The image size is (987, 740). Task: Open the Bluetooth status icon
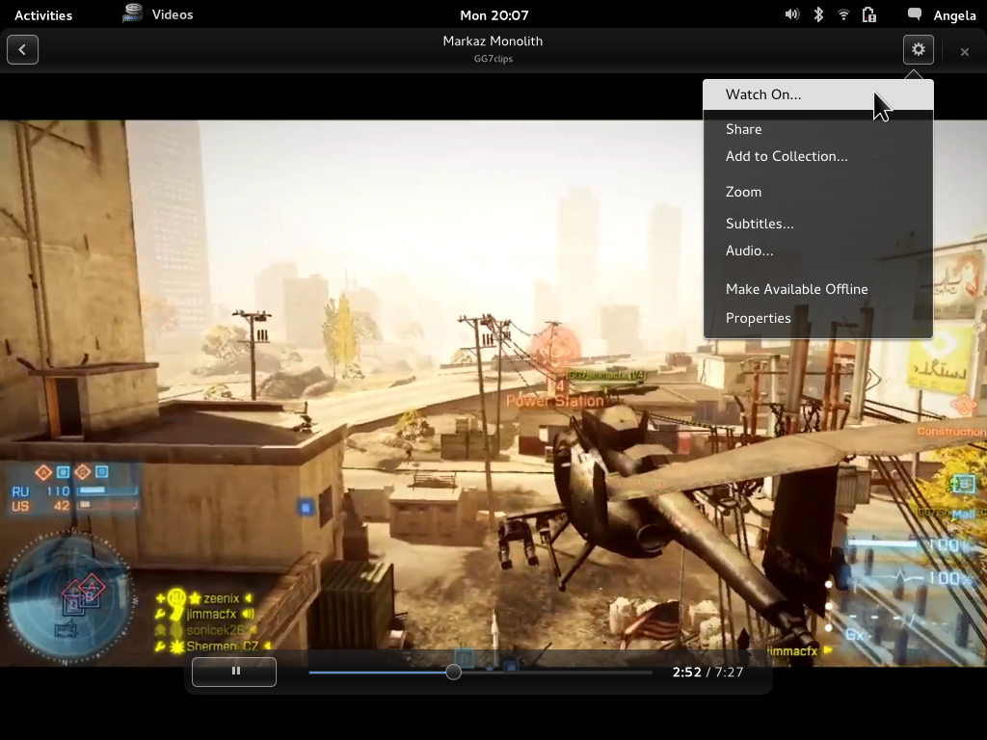tap(818, 14)
